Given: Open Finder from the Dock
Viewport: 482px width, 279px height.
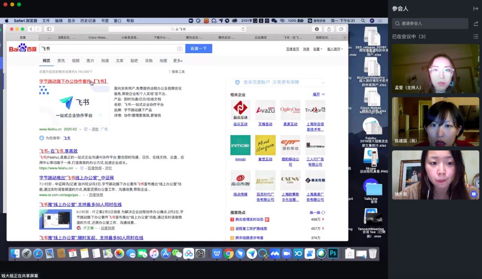Looking at the screenshot, I should (x=15, y=254).
